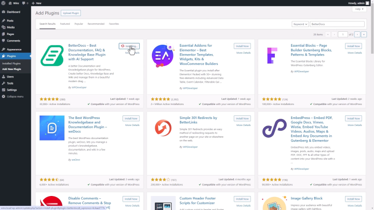Screen dimensions: 374x210
Task: Open the WordPress logo menu
Action: pyautogui.click(x=3, y=3)
